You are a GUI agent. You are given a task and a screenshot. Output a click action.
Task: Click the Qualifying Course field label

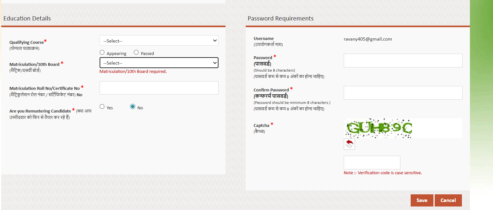click(27, 42)
